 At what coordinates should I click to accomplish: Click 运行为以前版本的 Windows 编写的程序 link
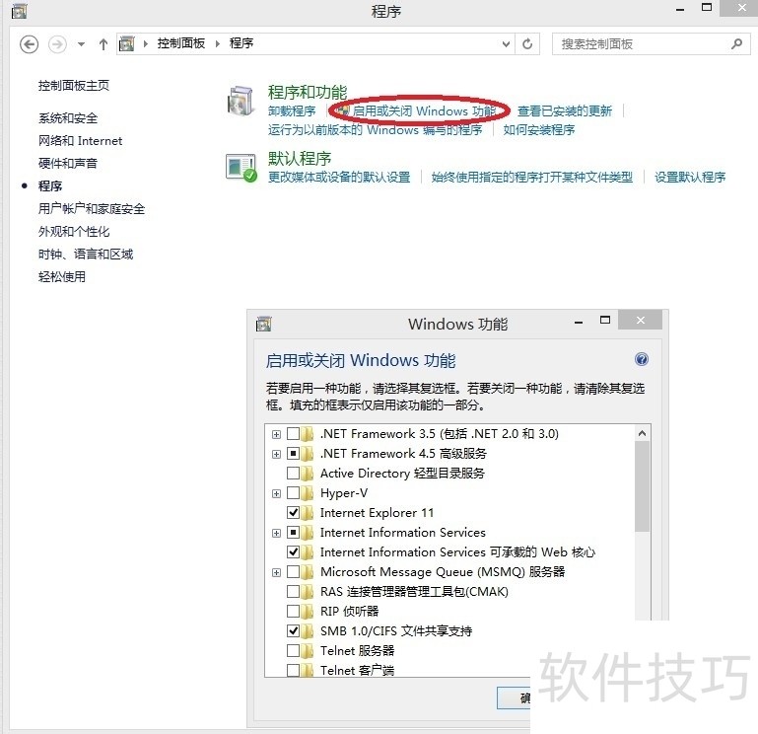376,129
